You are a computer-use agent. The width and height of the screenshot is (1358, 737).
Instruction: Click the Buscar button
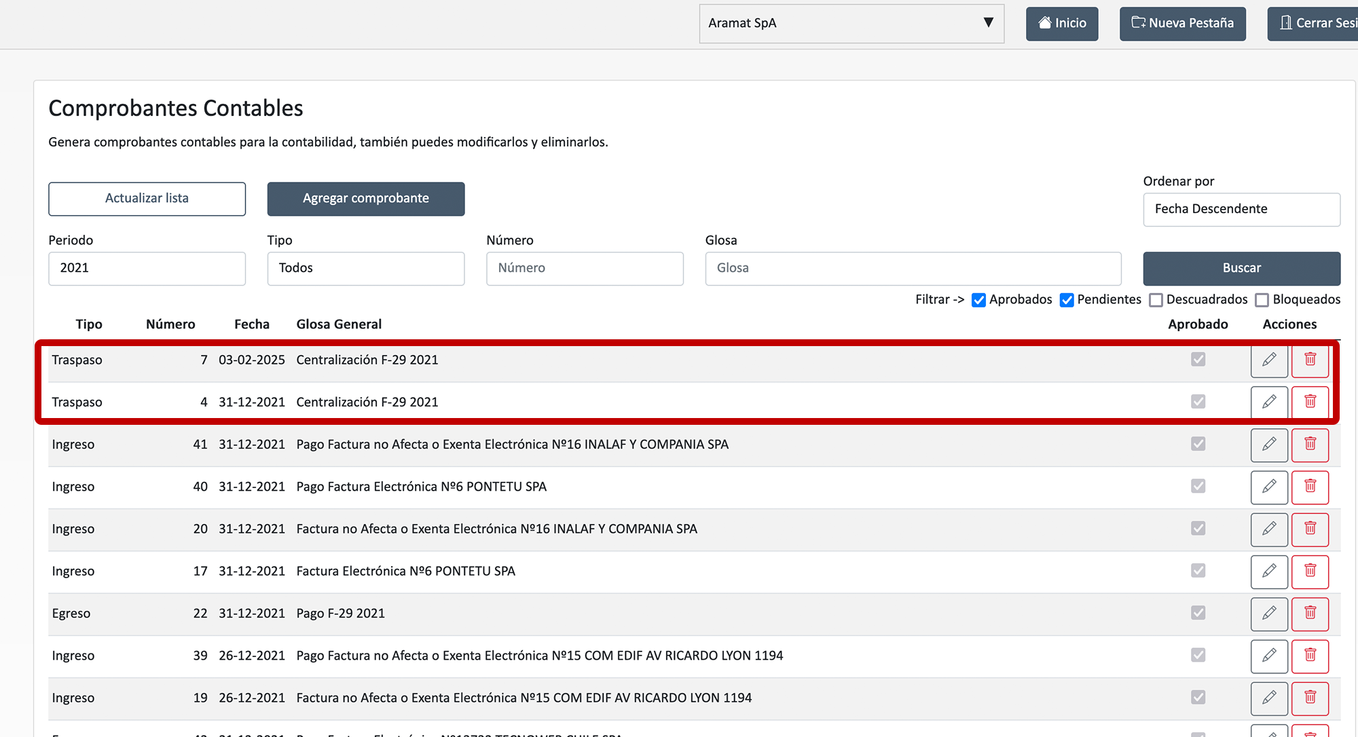click(1241, 268)
